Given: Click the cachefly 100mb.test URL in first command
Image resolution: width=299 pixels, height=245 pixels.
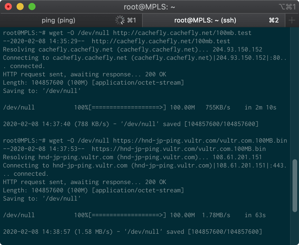Looking at the screenshot, I should coord(182,33).
